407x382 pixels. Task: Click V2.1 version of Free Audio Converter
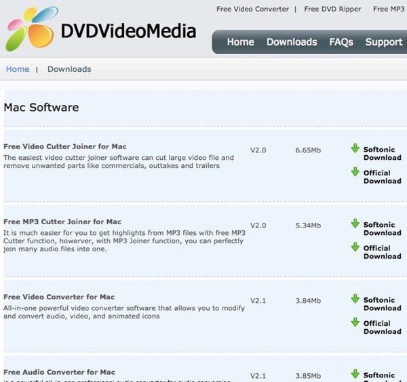click(258, 376)
